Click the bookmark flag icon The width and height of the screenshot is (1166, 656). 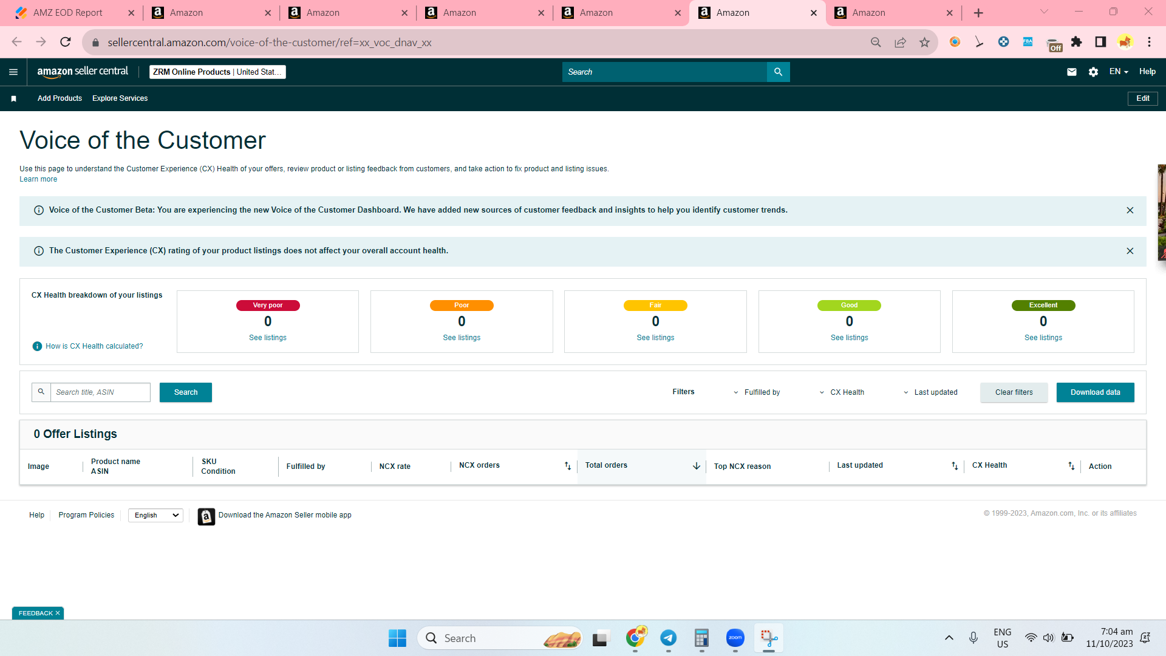click(13, 98)
